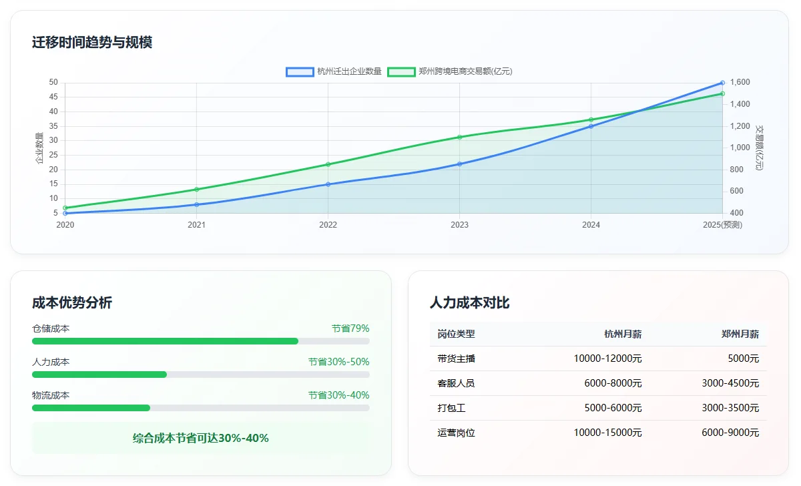Click the 企业数量 left axis title
The width and height of the screenshot is (801, 486).
coord(39,148)
